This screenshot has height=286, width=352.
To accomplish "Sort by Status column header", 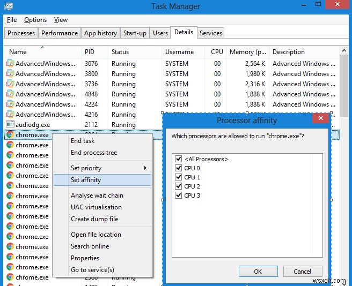I will 135,52.
